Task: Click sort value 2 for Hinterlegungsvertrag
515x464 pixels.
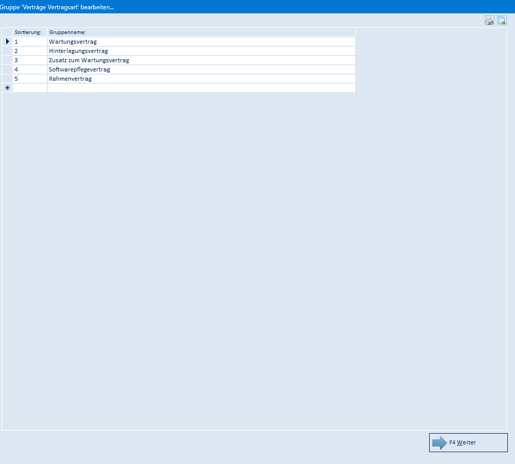Action: [x=30, y=51]
